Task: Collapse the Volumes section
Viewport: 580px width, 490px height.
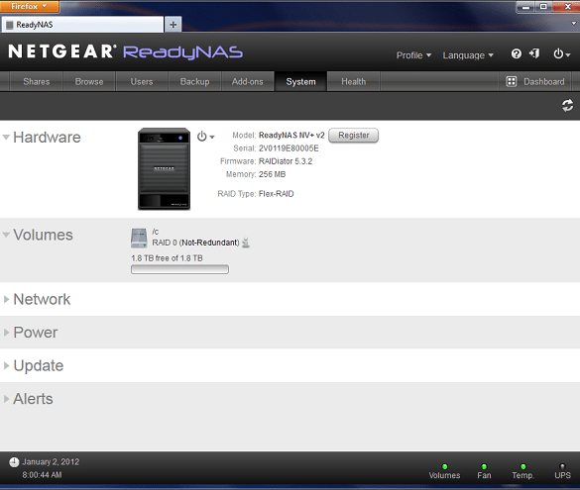Action: [6, 235]
